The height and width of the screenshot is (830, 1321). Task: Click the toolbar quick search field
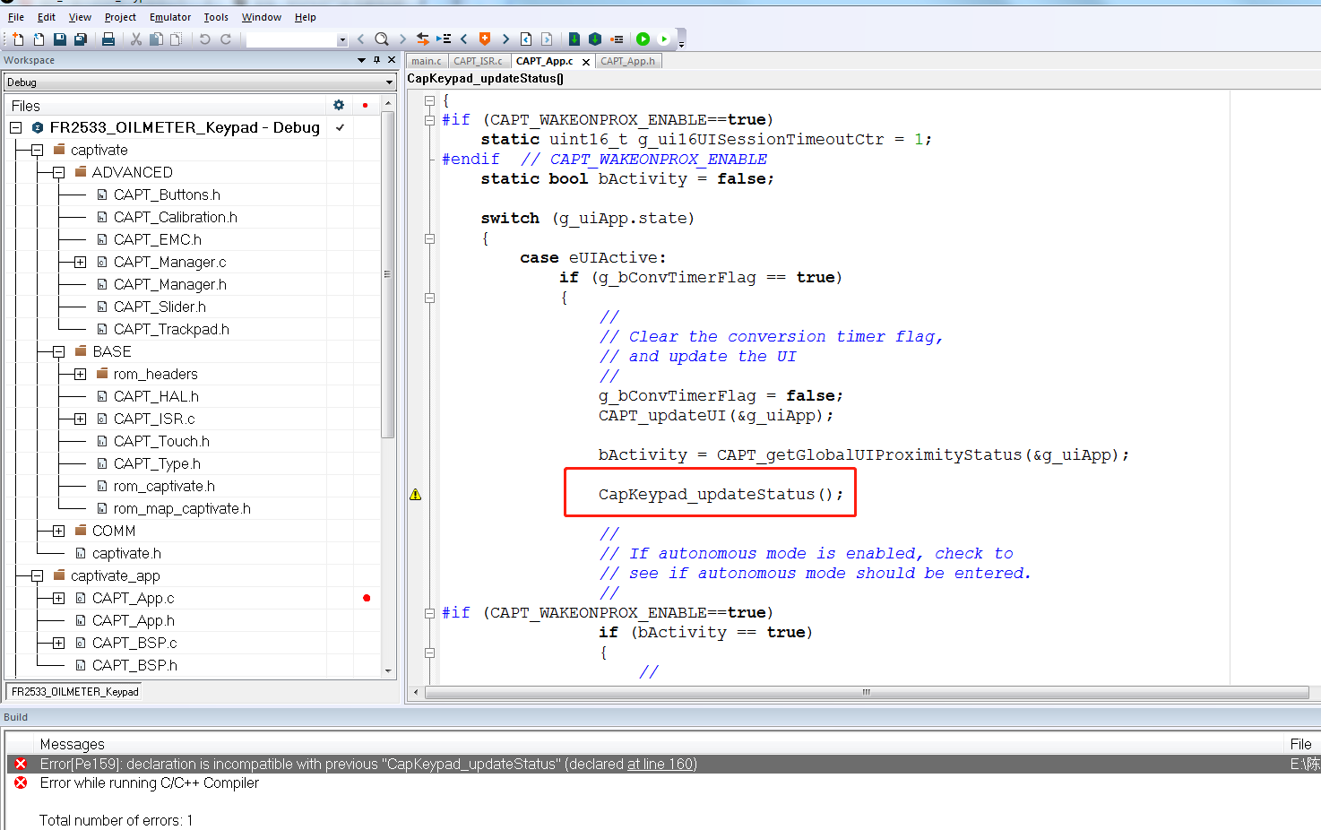[x=291, y=39]
